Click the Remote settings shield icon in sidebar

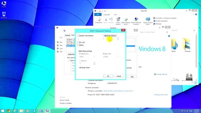(58, 45)
